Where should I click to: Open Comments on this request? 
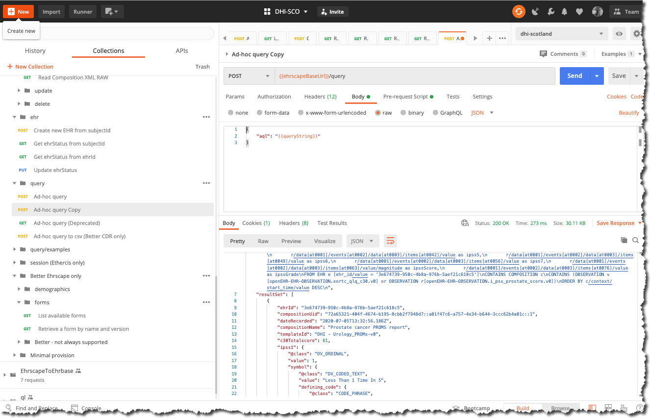tap(563, 54)
